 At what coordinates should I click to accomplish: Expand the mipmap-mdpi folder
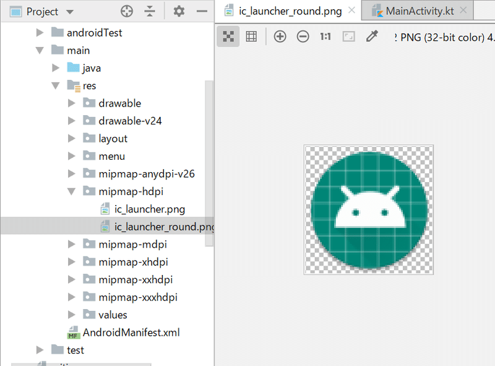(x=72, y=245)
